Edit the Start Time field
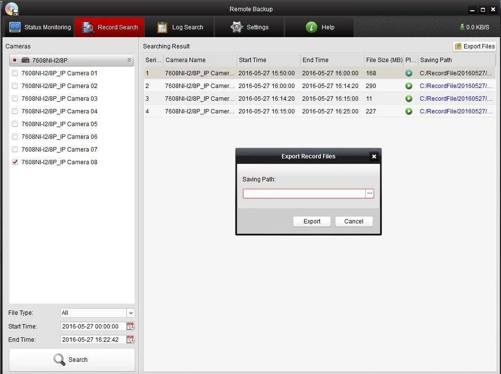 click(93, 326)
